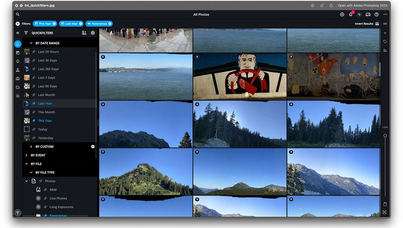Click the search magnifier icon
403x228 pixels.
tap(18, 14)
